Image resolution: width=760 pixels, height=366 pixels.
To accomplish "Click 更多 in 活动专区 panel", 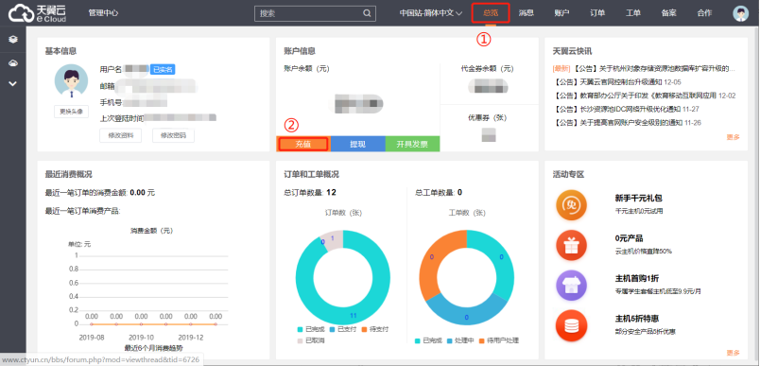I will click(733, 353).
